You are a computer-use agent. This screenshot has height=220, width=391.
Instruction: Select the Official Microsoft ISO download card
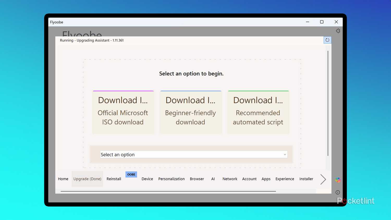point(123,112)
